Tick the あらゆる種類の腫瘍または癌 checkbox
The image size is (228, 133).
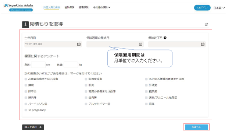pos(146,79)
